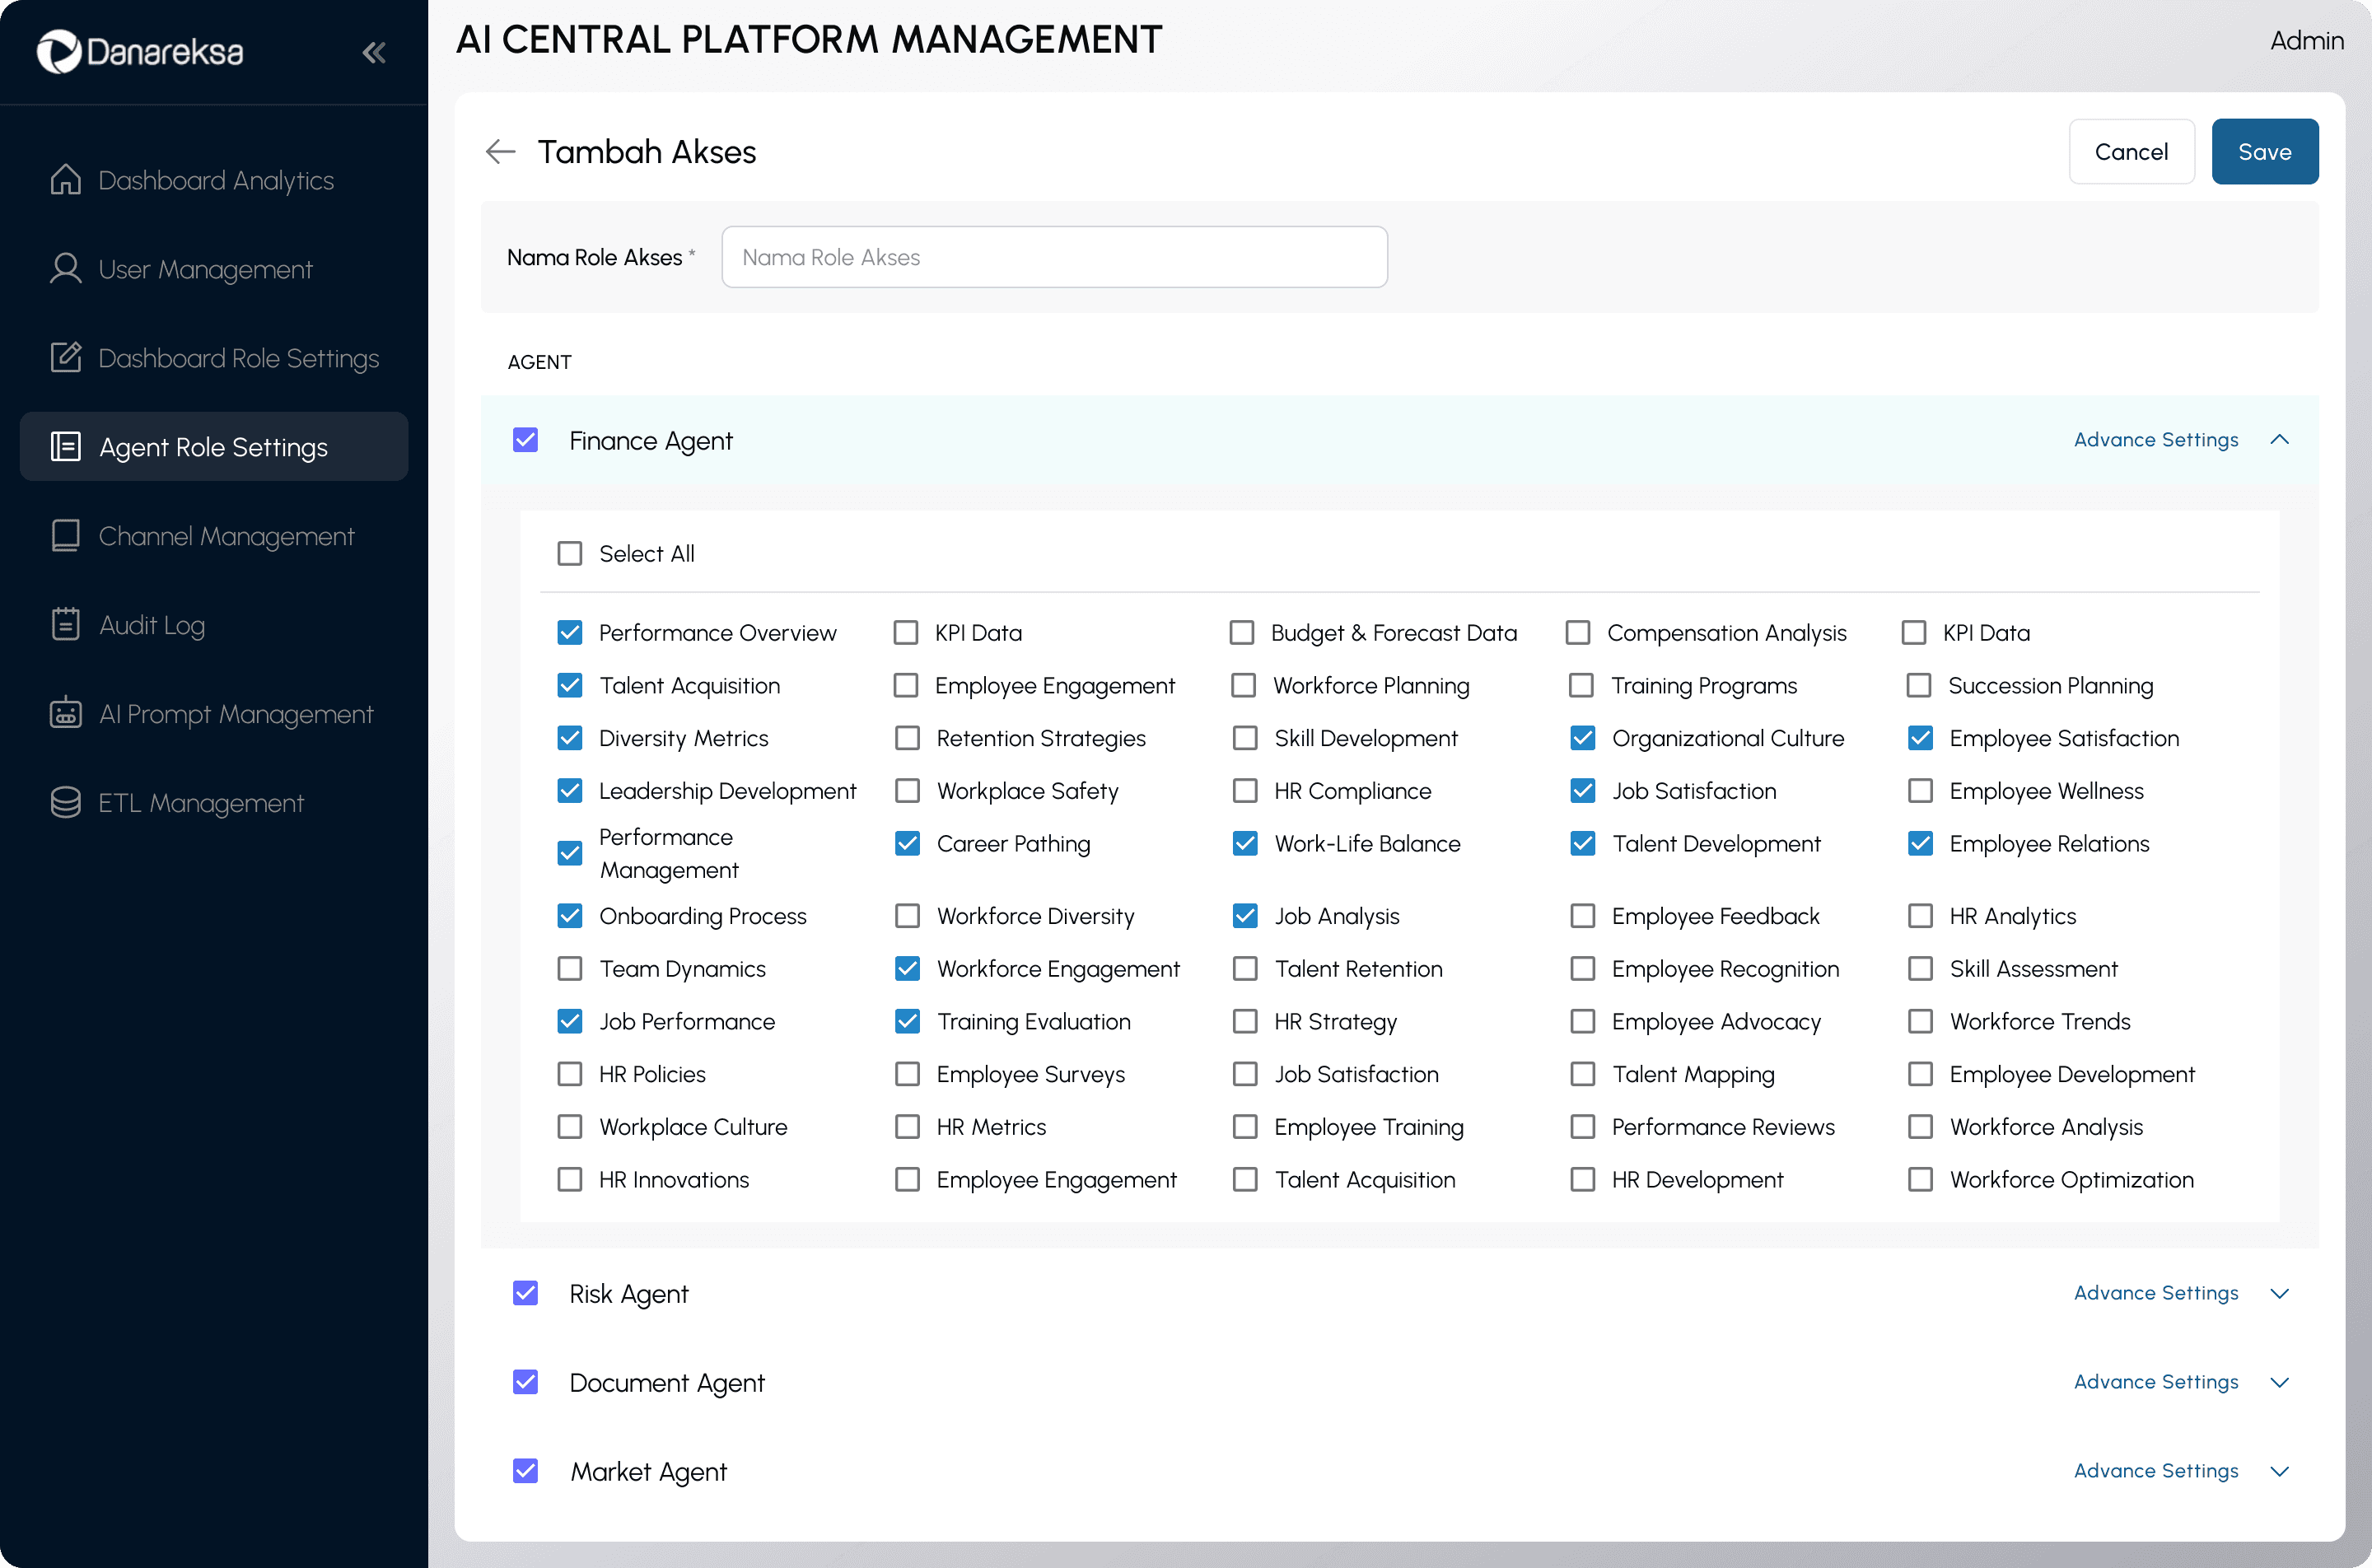Screen dimensions: 2372x1568
Task: Click the Workplace Culture label
Action: click(693, 1127)
